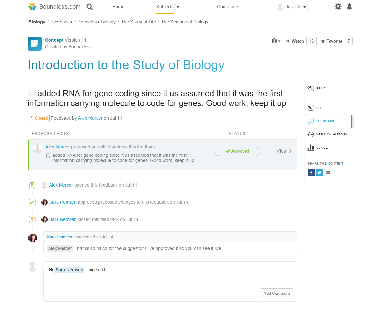Image resolution: width=381 pixels, height=310 pixels.
Task: Open the Edit tab in sidebar
Action: tap(320, 108)
